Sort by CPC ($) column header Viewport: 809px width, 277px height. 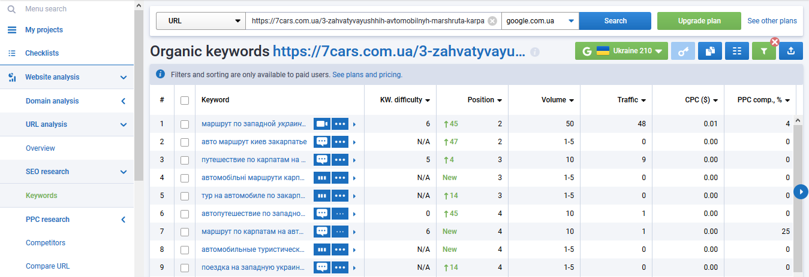coord(702,101)
